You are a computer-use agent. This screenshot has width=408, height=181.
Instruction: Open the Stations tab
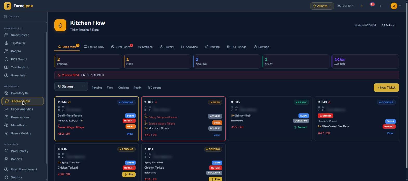tap(145, 47)
